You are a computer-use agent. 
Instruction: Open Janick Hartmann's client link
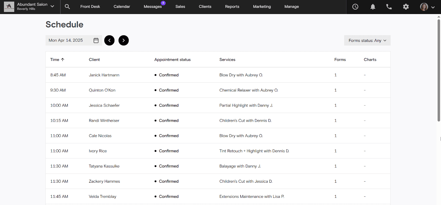104,75
